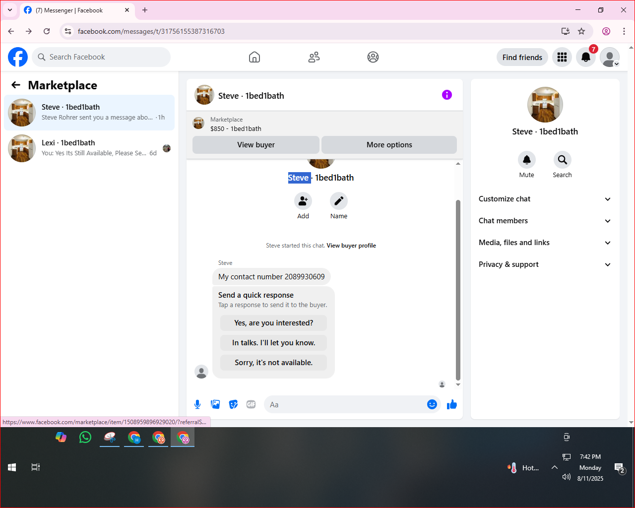
Task: Open the Groups icon in top navigation
Action: pos(373,57)
